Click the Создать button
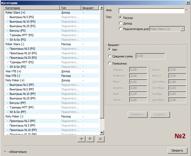This screenshot has height=156, width=191. [x=160, y=115]
